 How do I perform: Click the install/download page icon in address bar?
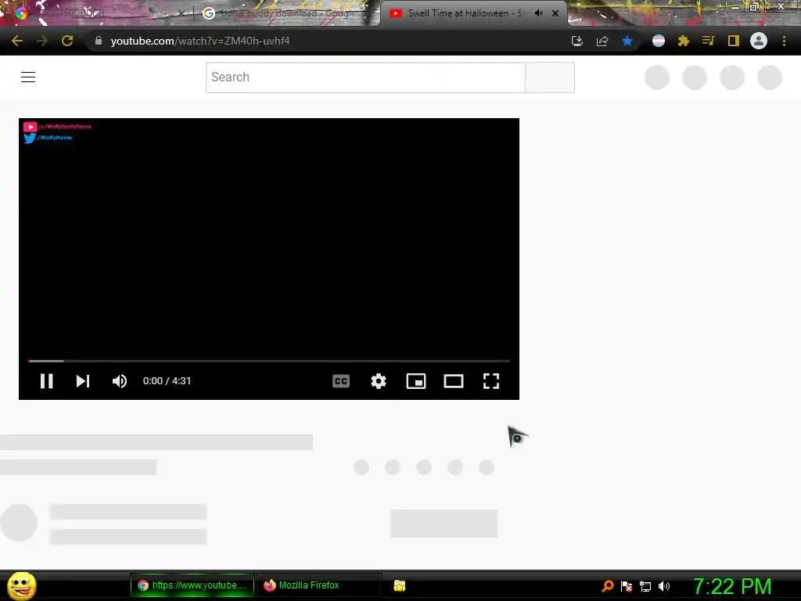click(x=577, y=41)
